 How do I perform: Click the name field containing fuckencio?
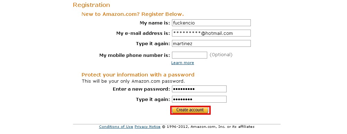(x=211, y=23)
